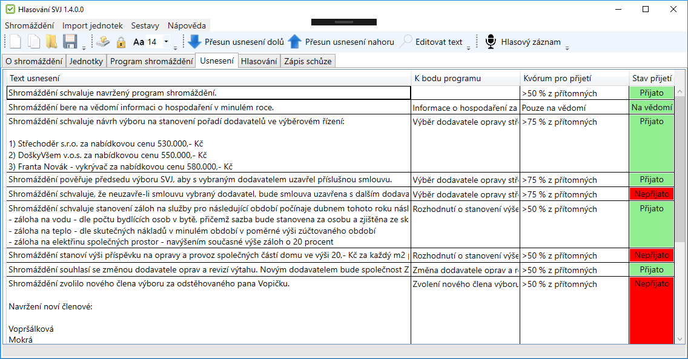Open the Shromáždění menu
This screenshot has width=688, height=359.
30,25
